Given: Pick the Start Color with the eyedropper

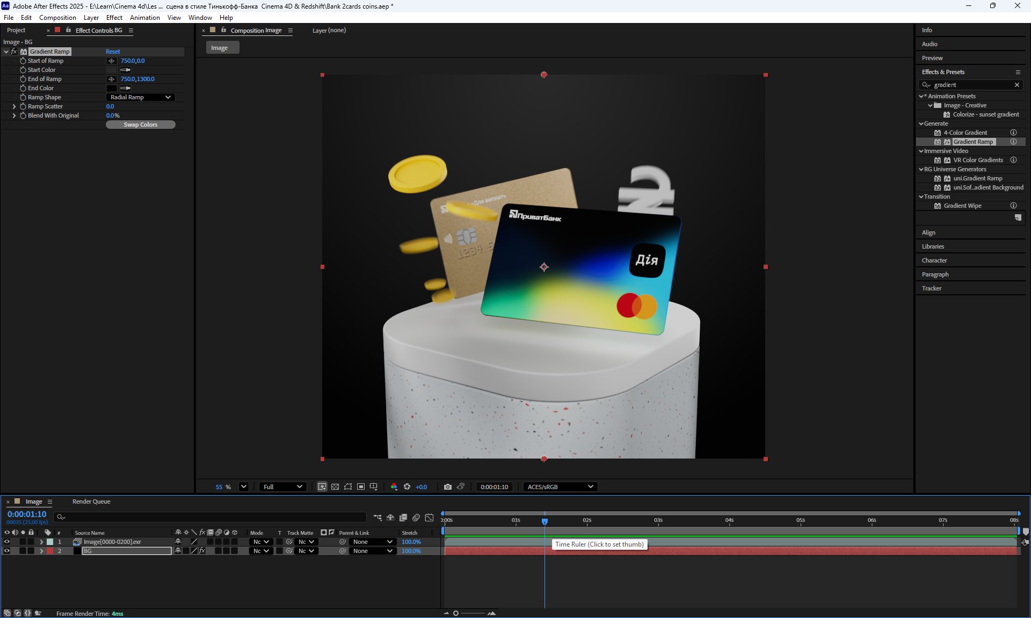Looking at the screenshot, I should (126, 70).
